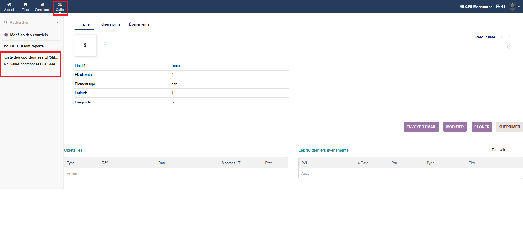
Task: Open the Commerce briefcase menu
Action: pos(42,5)
